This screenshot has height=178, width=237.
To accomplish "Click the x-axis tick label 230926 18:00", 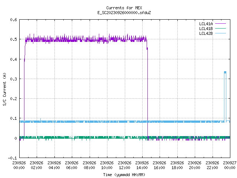I will click(x=177, y=165).
